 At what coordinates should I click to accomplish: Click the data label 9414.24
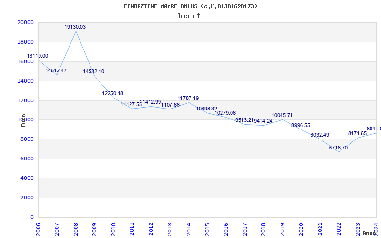pos(263,121)
